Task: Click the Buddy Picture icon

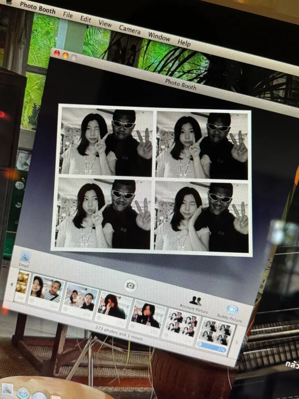Action: (x=232, y=310)
